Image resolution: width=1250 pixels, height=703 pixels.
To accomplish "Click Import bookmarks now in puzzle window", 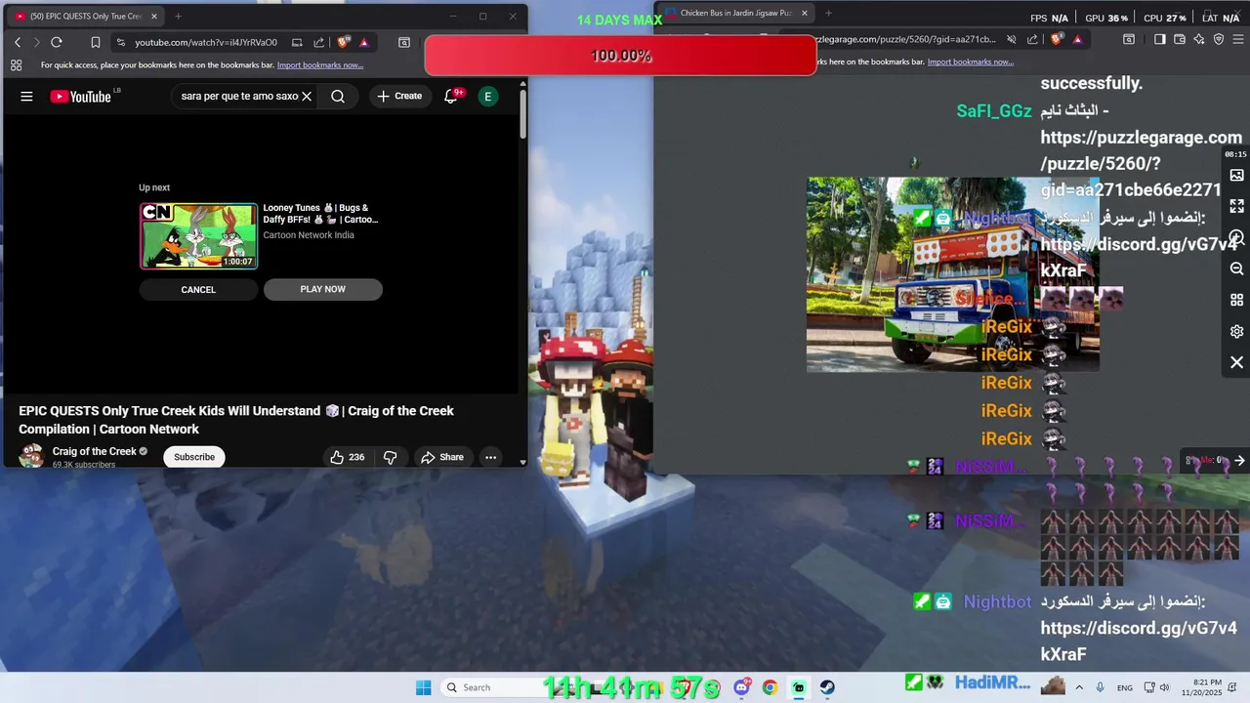I will pyautogui.click(x=971, y=62).
